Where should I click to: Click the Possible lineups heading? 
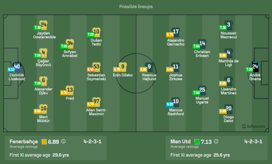136,7
